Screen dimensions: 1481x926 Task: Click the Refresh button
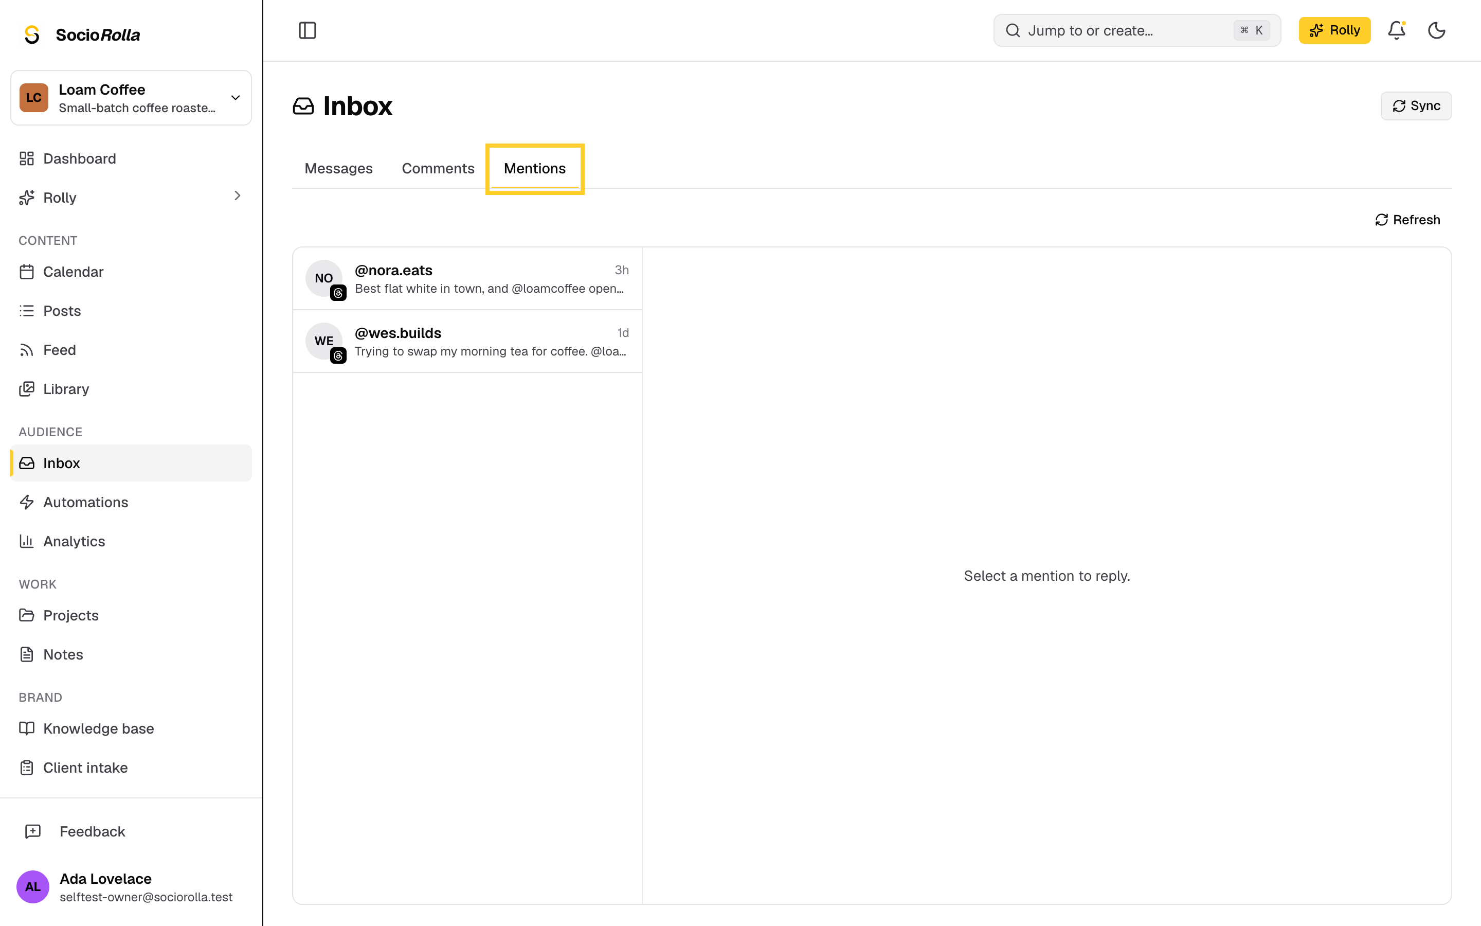pyautogui.click(x=1407, y=220)
